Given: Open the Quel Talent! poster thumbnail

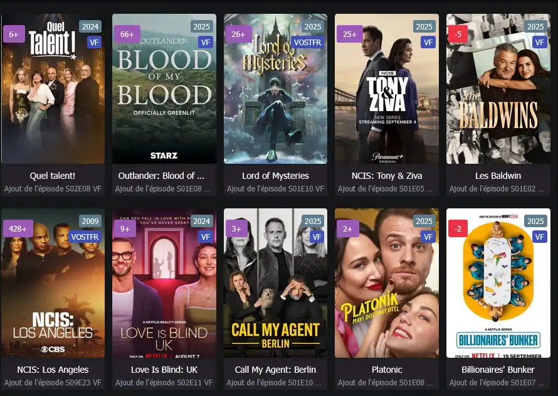Looking at the screenshot, I should pyautogui.click(x=53, y=88).
